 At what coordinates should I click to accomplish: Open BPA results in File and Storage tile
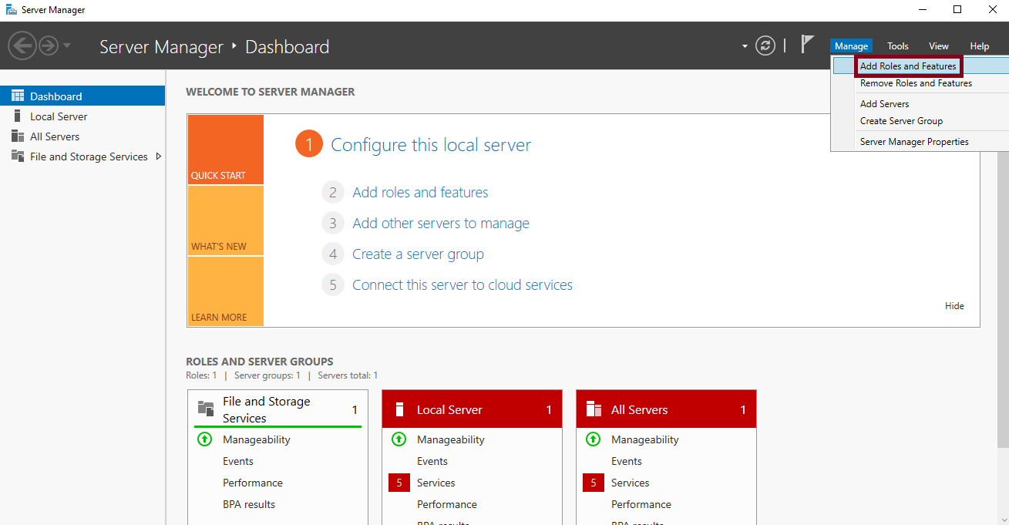249,504
